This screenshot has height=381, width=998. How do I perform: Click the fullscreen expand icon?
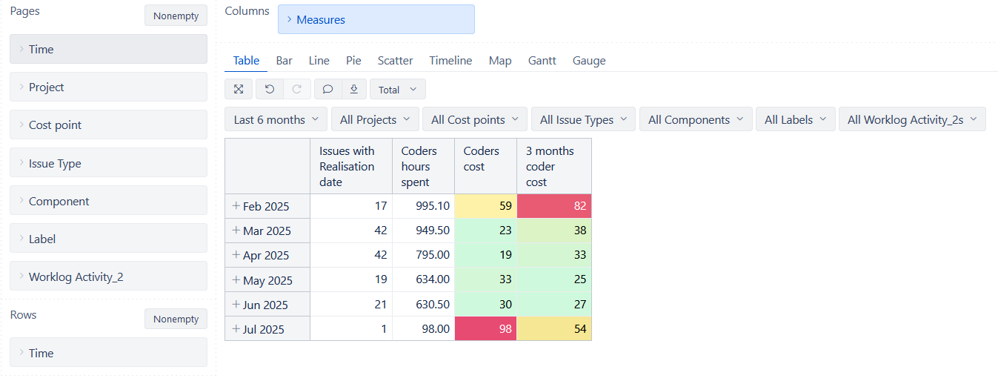click(x=239, y=89)
